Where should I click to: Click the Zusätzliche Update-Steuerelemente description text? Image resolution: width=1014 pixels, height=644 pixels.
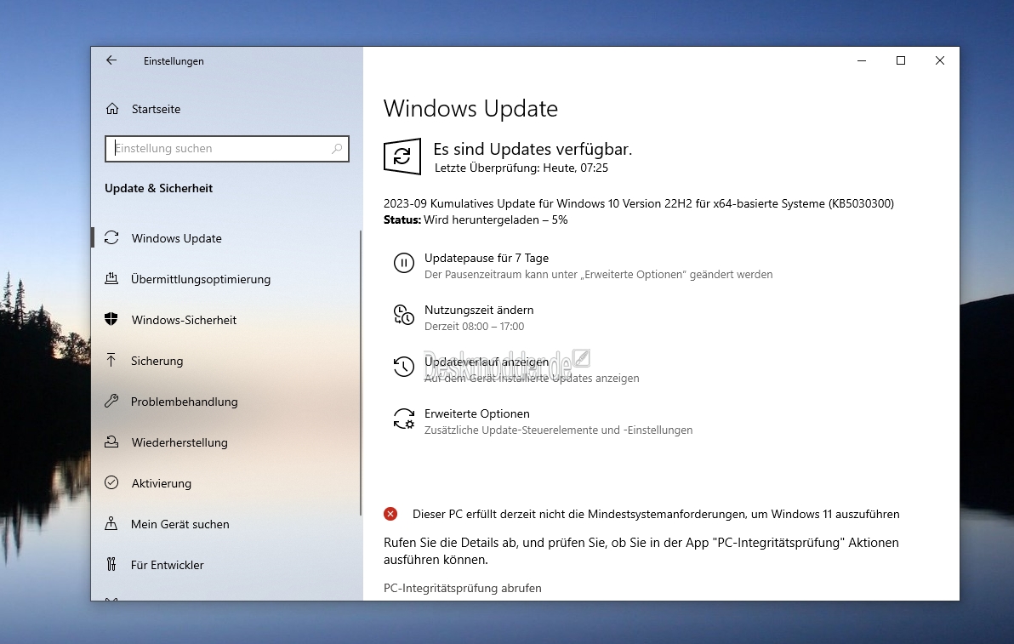(558, 430)
